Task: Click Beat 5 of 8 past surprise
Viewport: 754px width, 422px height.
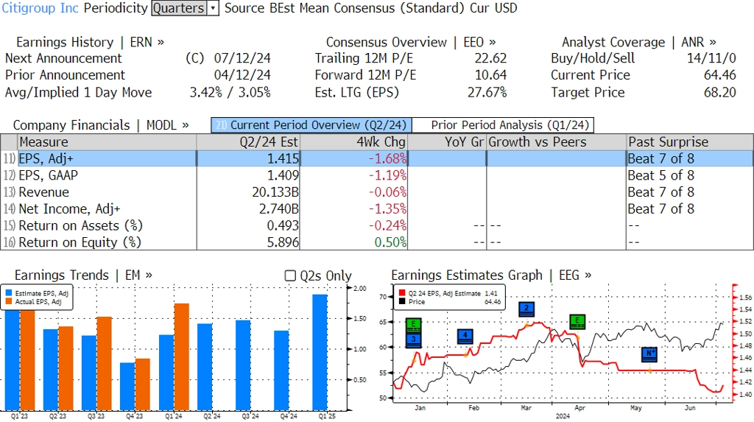Action: (660, 175)
